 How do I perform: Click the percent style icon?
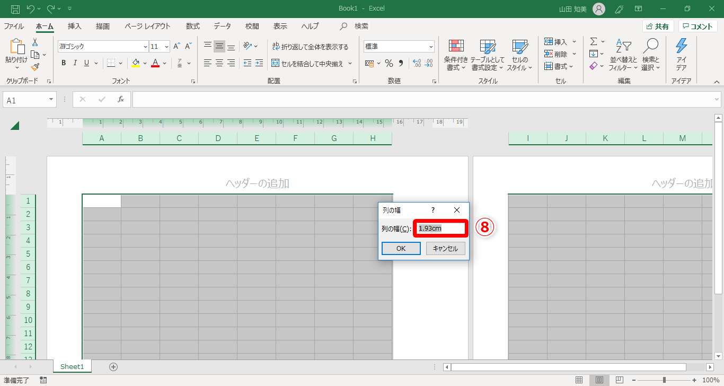pos(389,64)
